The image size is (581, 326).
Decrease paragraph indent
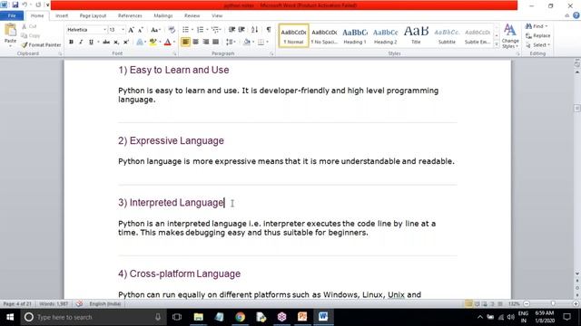click(231, 30)
